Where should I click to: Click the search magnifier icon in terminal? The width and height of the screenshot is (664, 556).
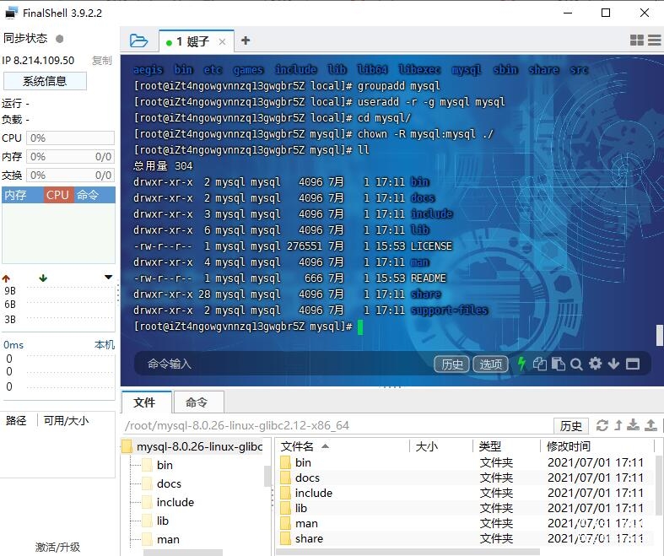coord(576,364)
